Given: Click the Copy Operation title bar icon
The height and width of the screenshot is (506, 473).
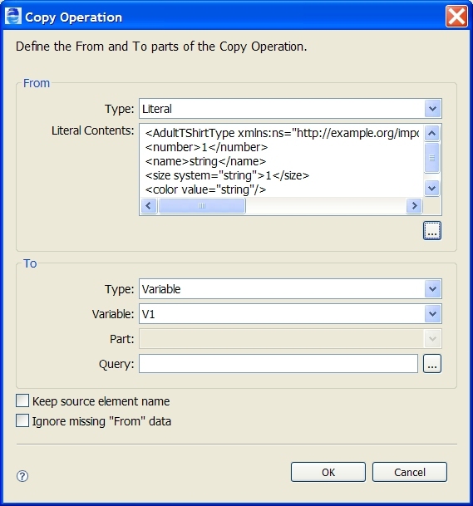Looking at the screenshot, I should coord(13,16).
